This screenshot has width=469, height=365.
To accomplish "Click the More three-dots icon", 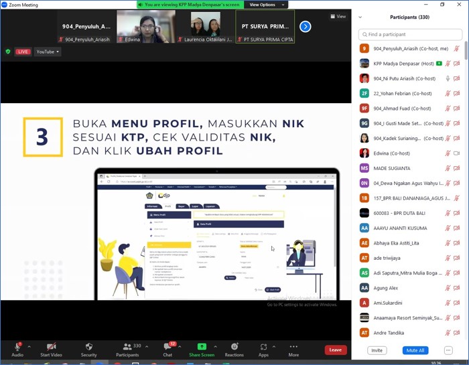I will [293, 347].
